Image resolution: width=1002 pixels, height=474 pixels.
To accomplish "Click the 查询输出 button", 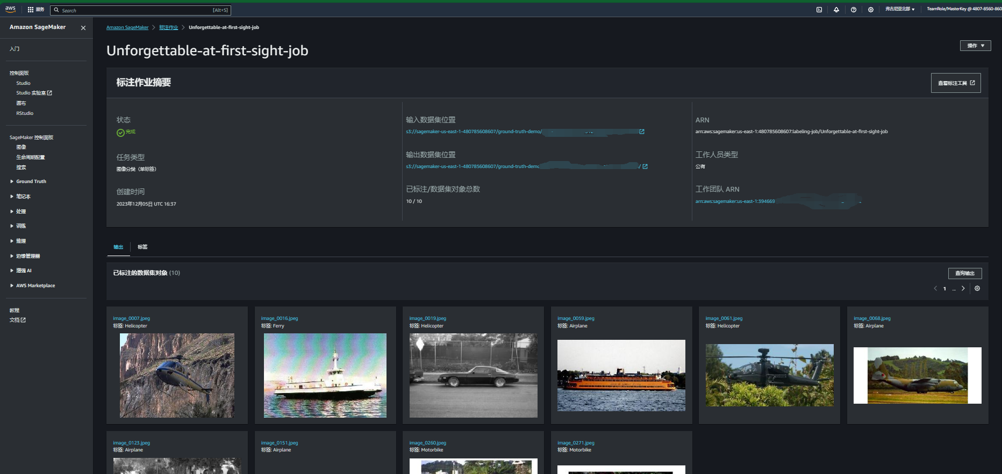I will click(x=965, y=273).
